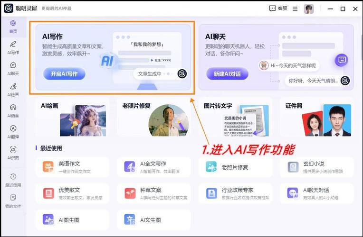363x237 pixels.
Task: Click the 行业政策专家 title text
Action: [x=238, y=190]
